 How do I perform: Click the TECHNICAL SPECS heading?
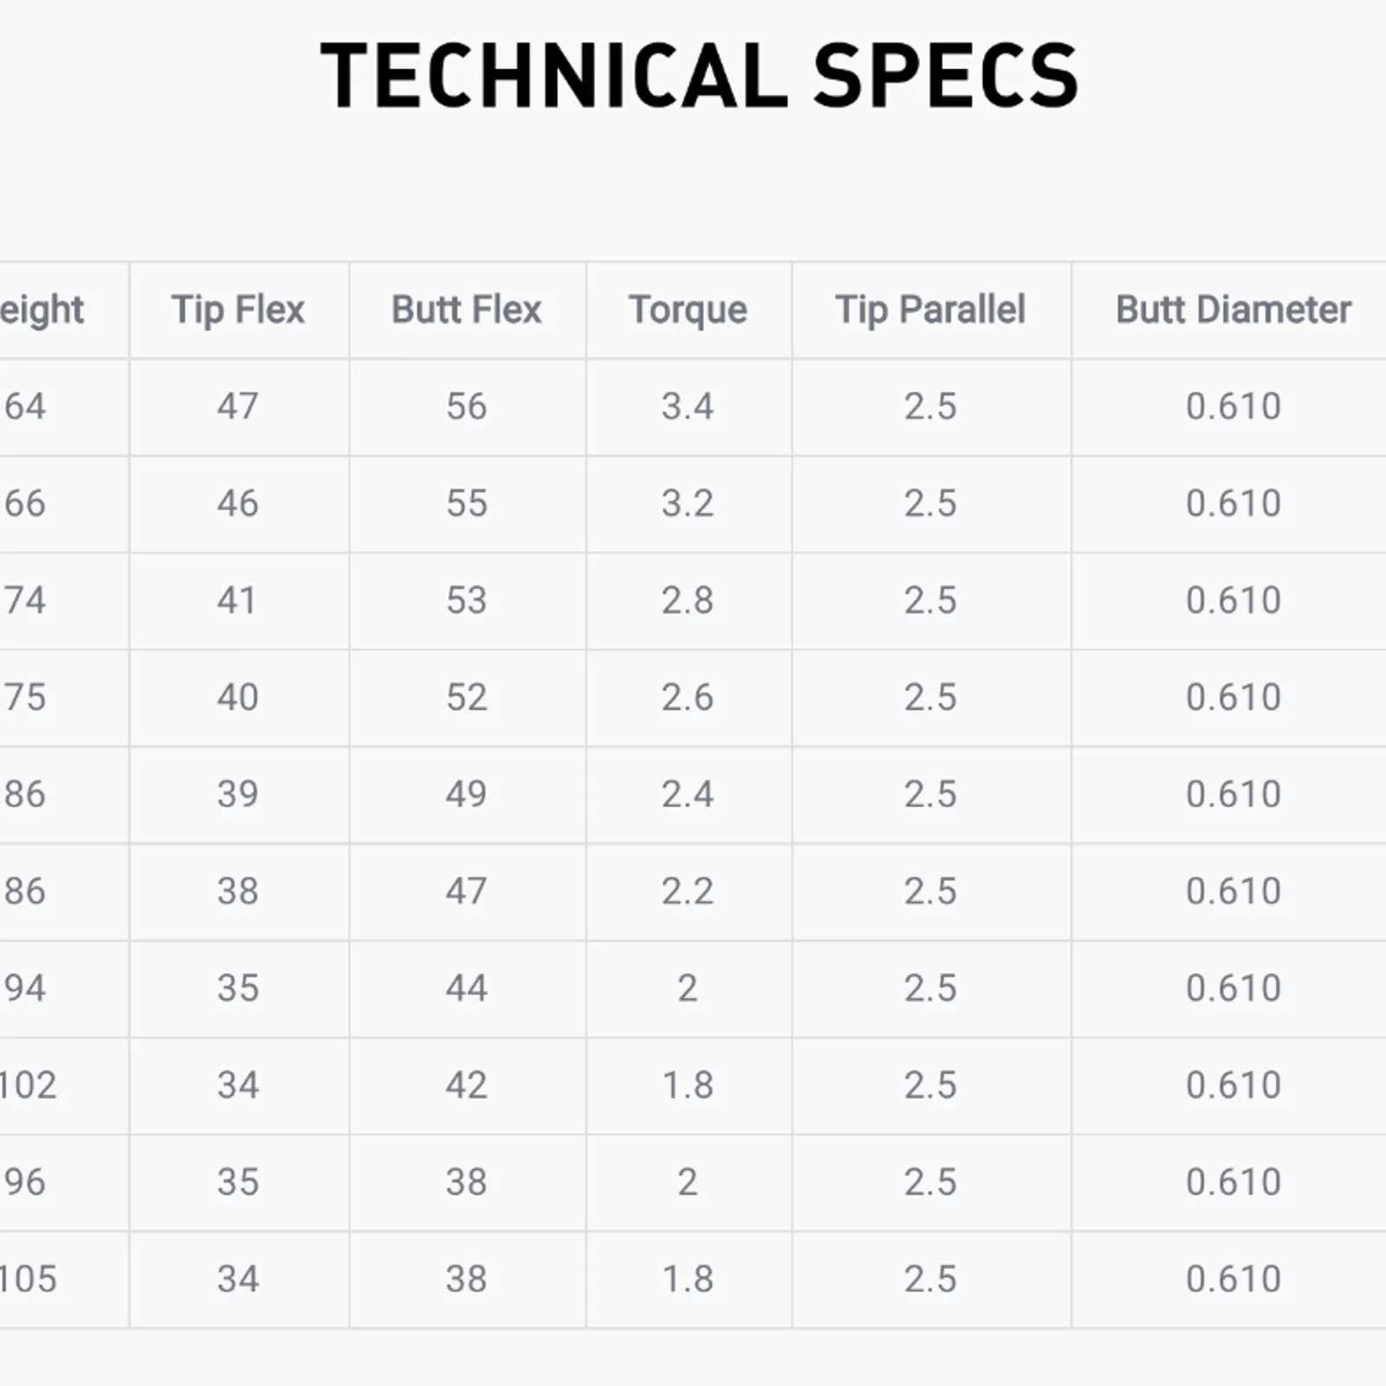(x=700, y=76)
